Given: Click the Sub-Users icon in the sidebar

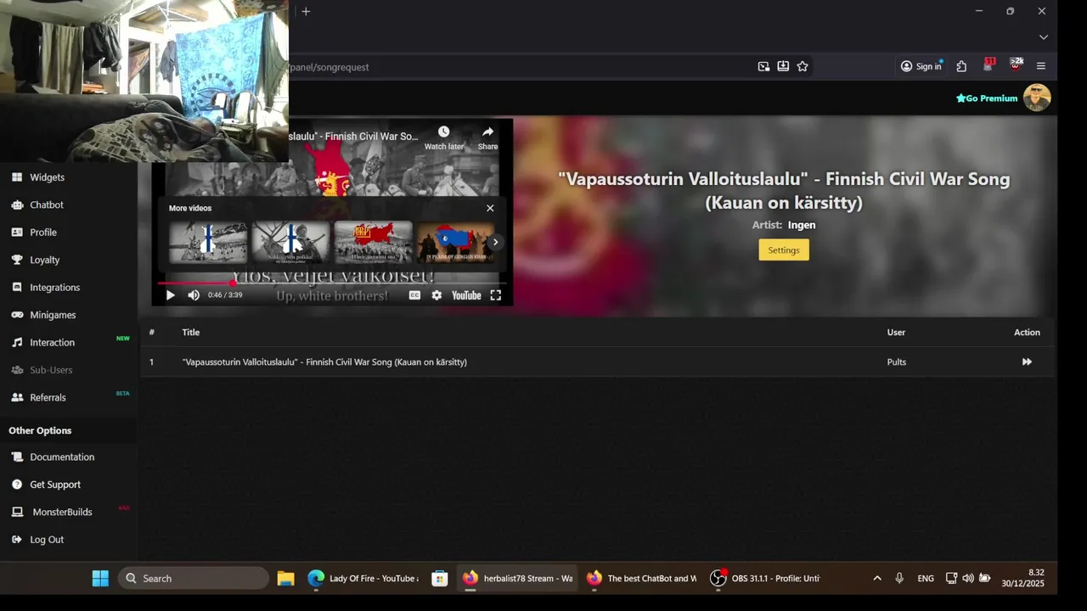Looking at the screenshot, I should click(x=17, y=370).
